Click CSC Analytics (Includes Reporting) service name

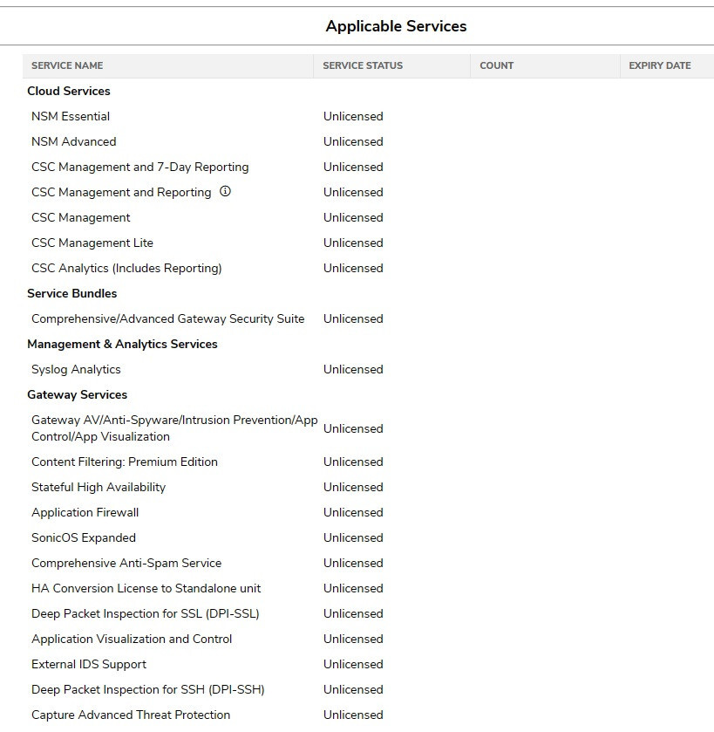pos(126,269)
